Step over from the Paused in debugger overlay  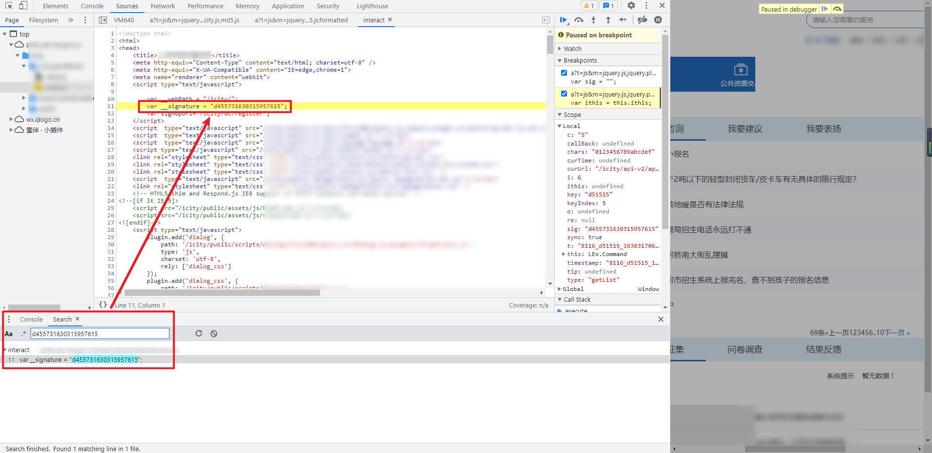tap(837, 9)
